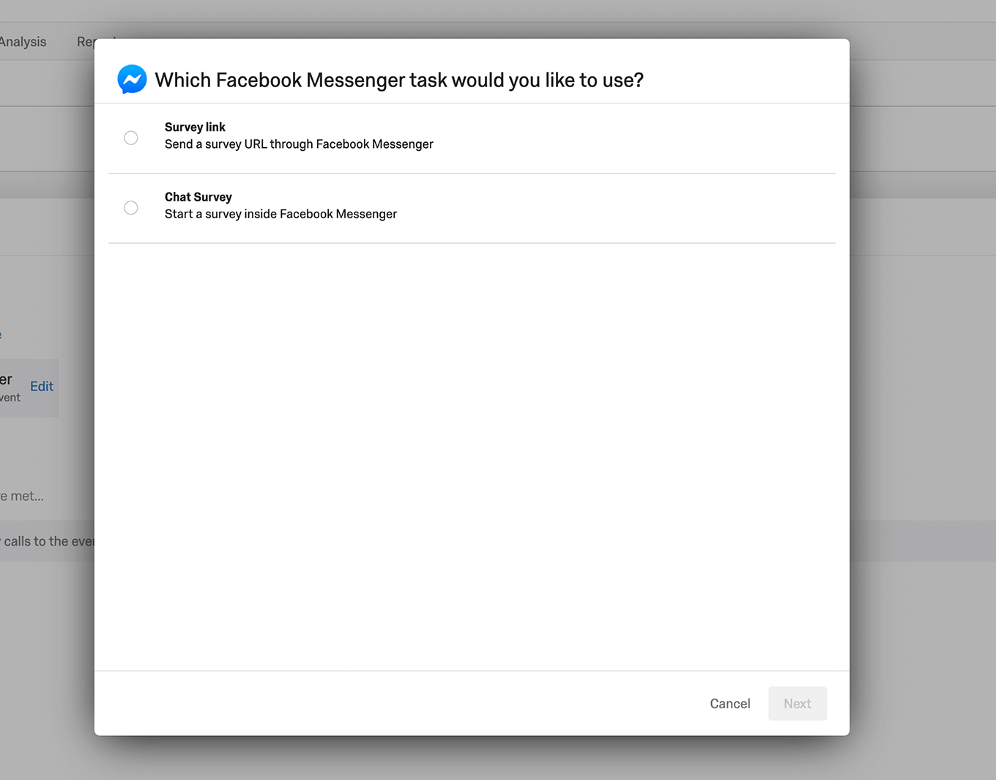Screen dimensions: 996x780
Task: Cancel the Messenger task dialog
Action: [x=730, y=704]
